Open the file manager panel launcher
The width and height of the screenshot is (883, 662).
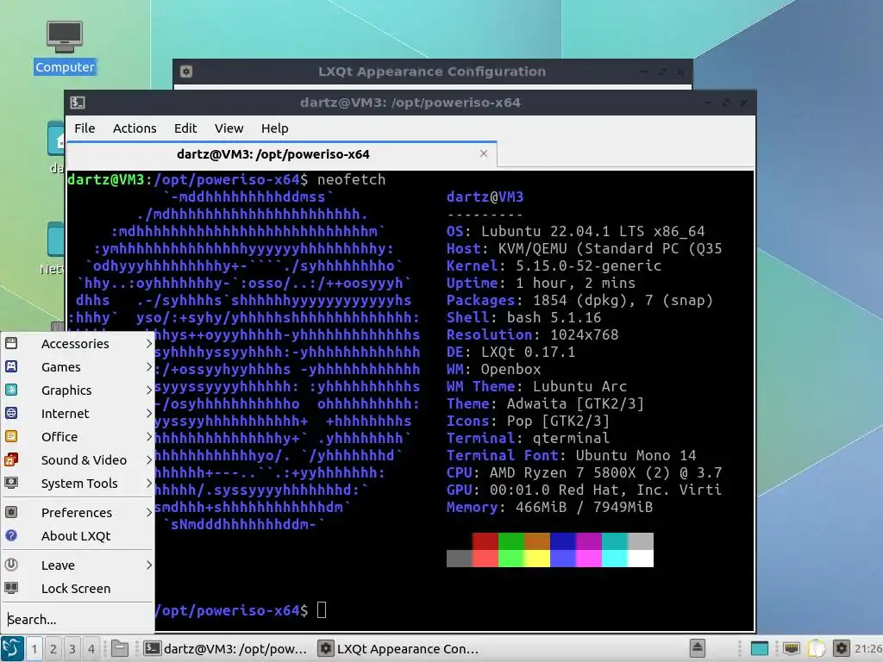pyautogui.click(x=119, y=648)
